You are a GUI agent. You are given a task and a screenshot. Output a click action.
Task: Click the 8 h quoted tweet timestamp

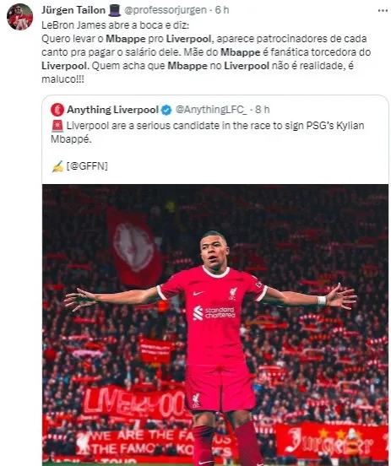[263, 110]
